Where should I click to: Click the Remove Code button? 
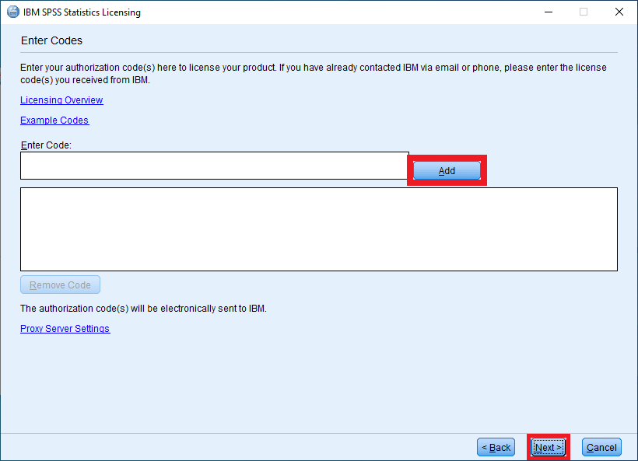pos(60,285)
